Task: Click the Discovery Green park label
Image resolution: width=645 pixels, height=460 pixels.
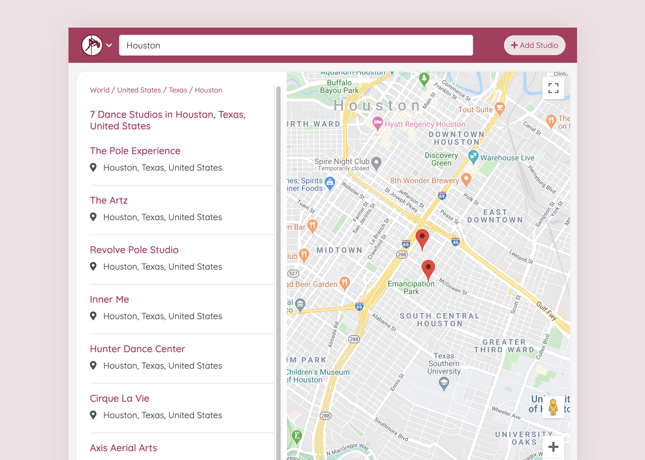Action: tap(441, 159)
